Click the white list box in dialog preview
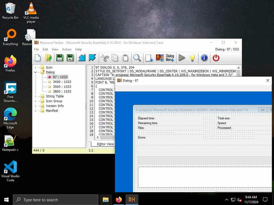 [x=205, y=177]
